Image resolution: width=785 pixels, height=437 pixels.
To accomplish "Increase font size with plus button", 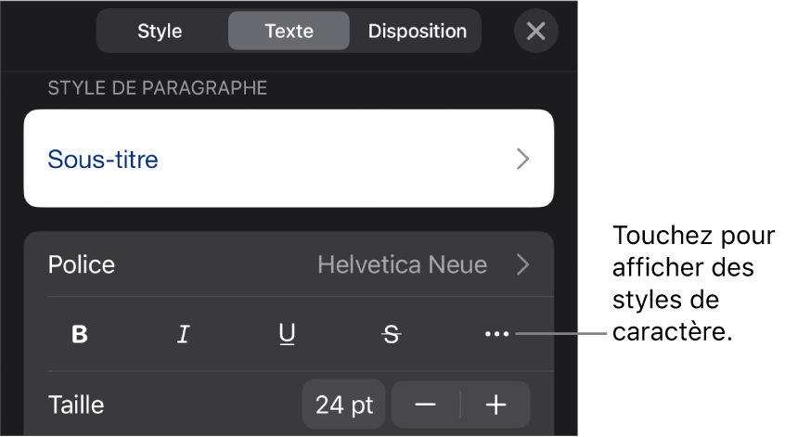I will [x=496, y=405].
